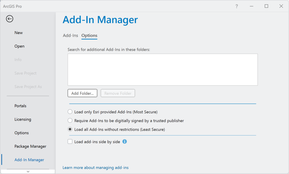Click the disabled Info sidebar item

point(18,60)
